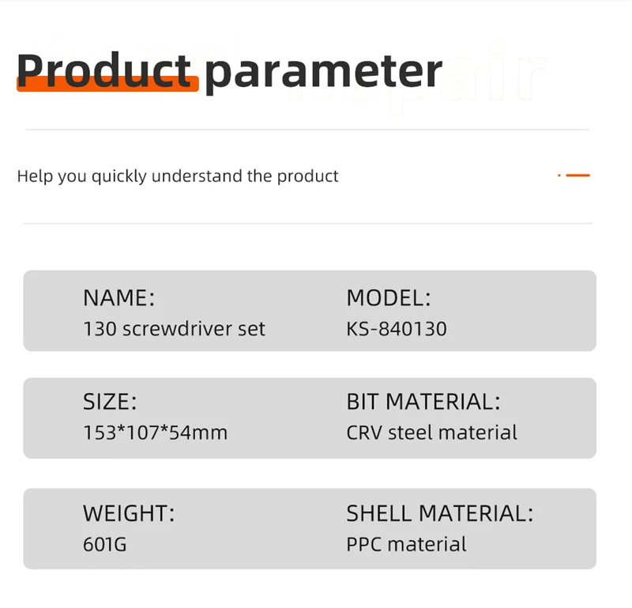The height and width of the screenshot is (608, 632).
Task: Click the BIT MATERIAL: label
Action: click(x=423, y=402)
